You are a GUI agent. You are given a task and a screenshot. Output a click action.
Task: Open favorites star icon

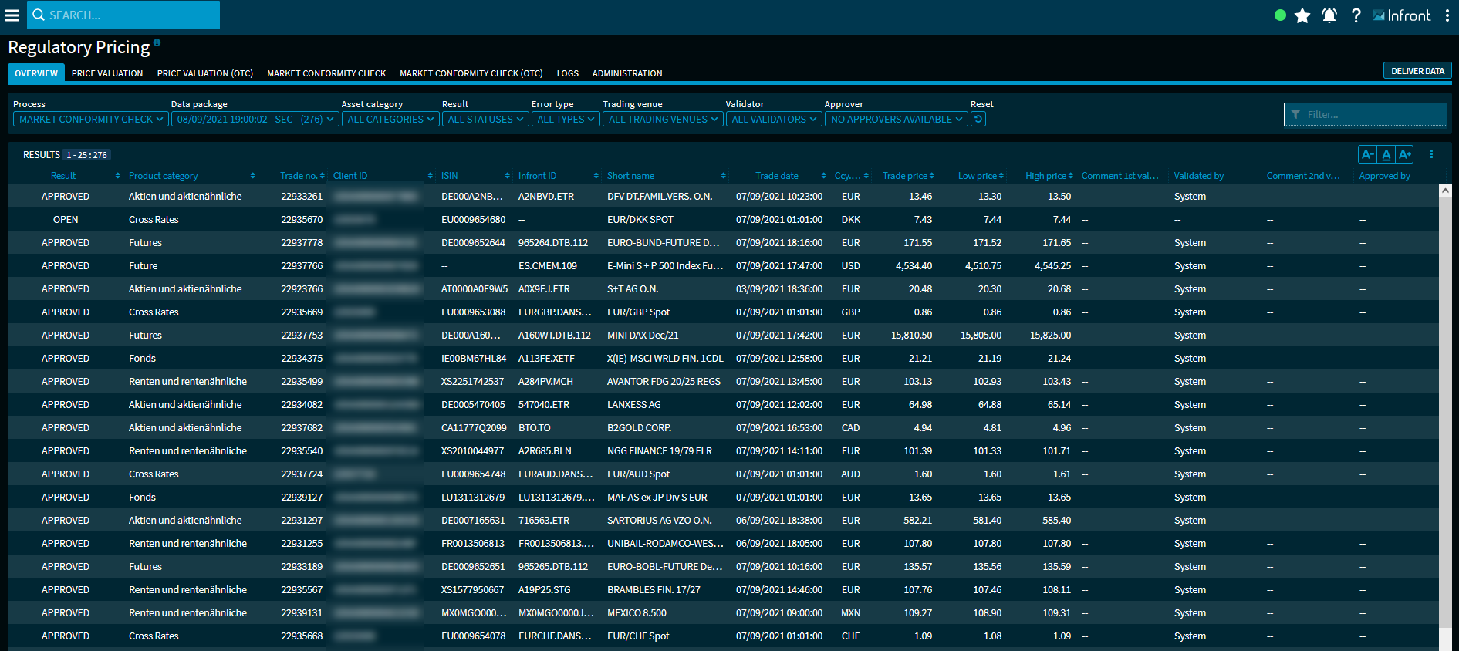click(x=1302, y=15)
